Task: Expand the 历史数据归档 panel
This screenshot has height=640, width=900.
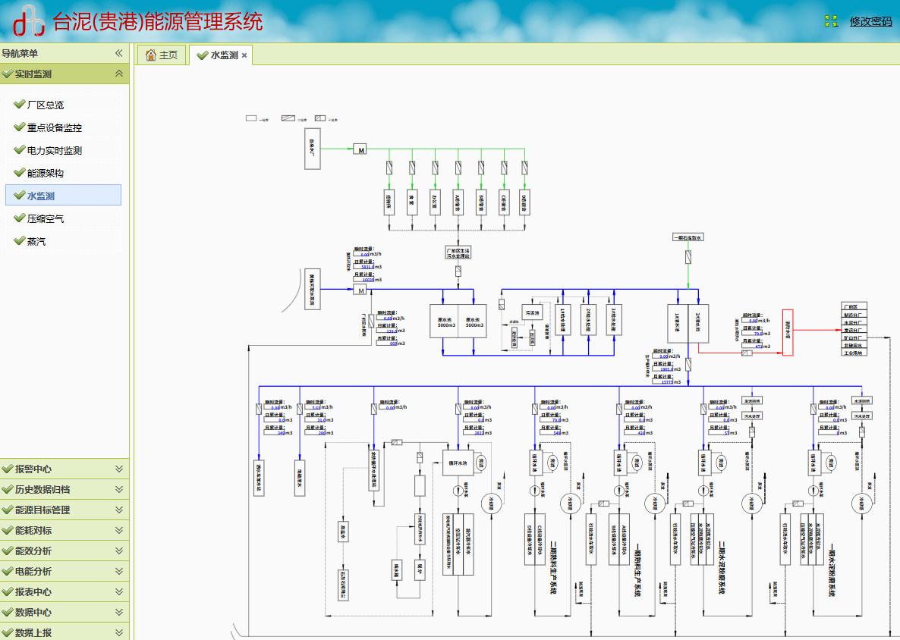Action: [x=118, y=489]
